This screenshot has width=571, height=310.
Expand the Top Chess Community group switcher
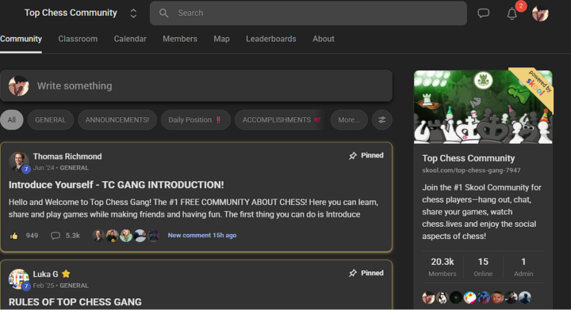tap(133, 13)
